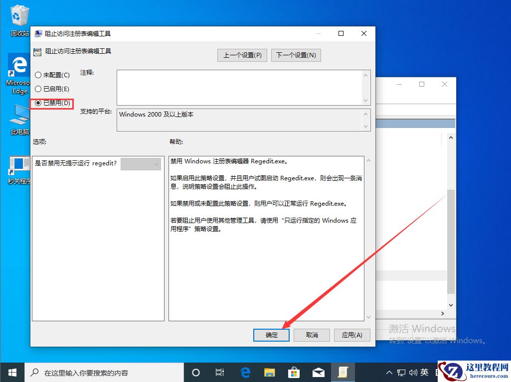
Task: Expand hidden icons in the system tray
Action: 388,372
